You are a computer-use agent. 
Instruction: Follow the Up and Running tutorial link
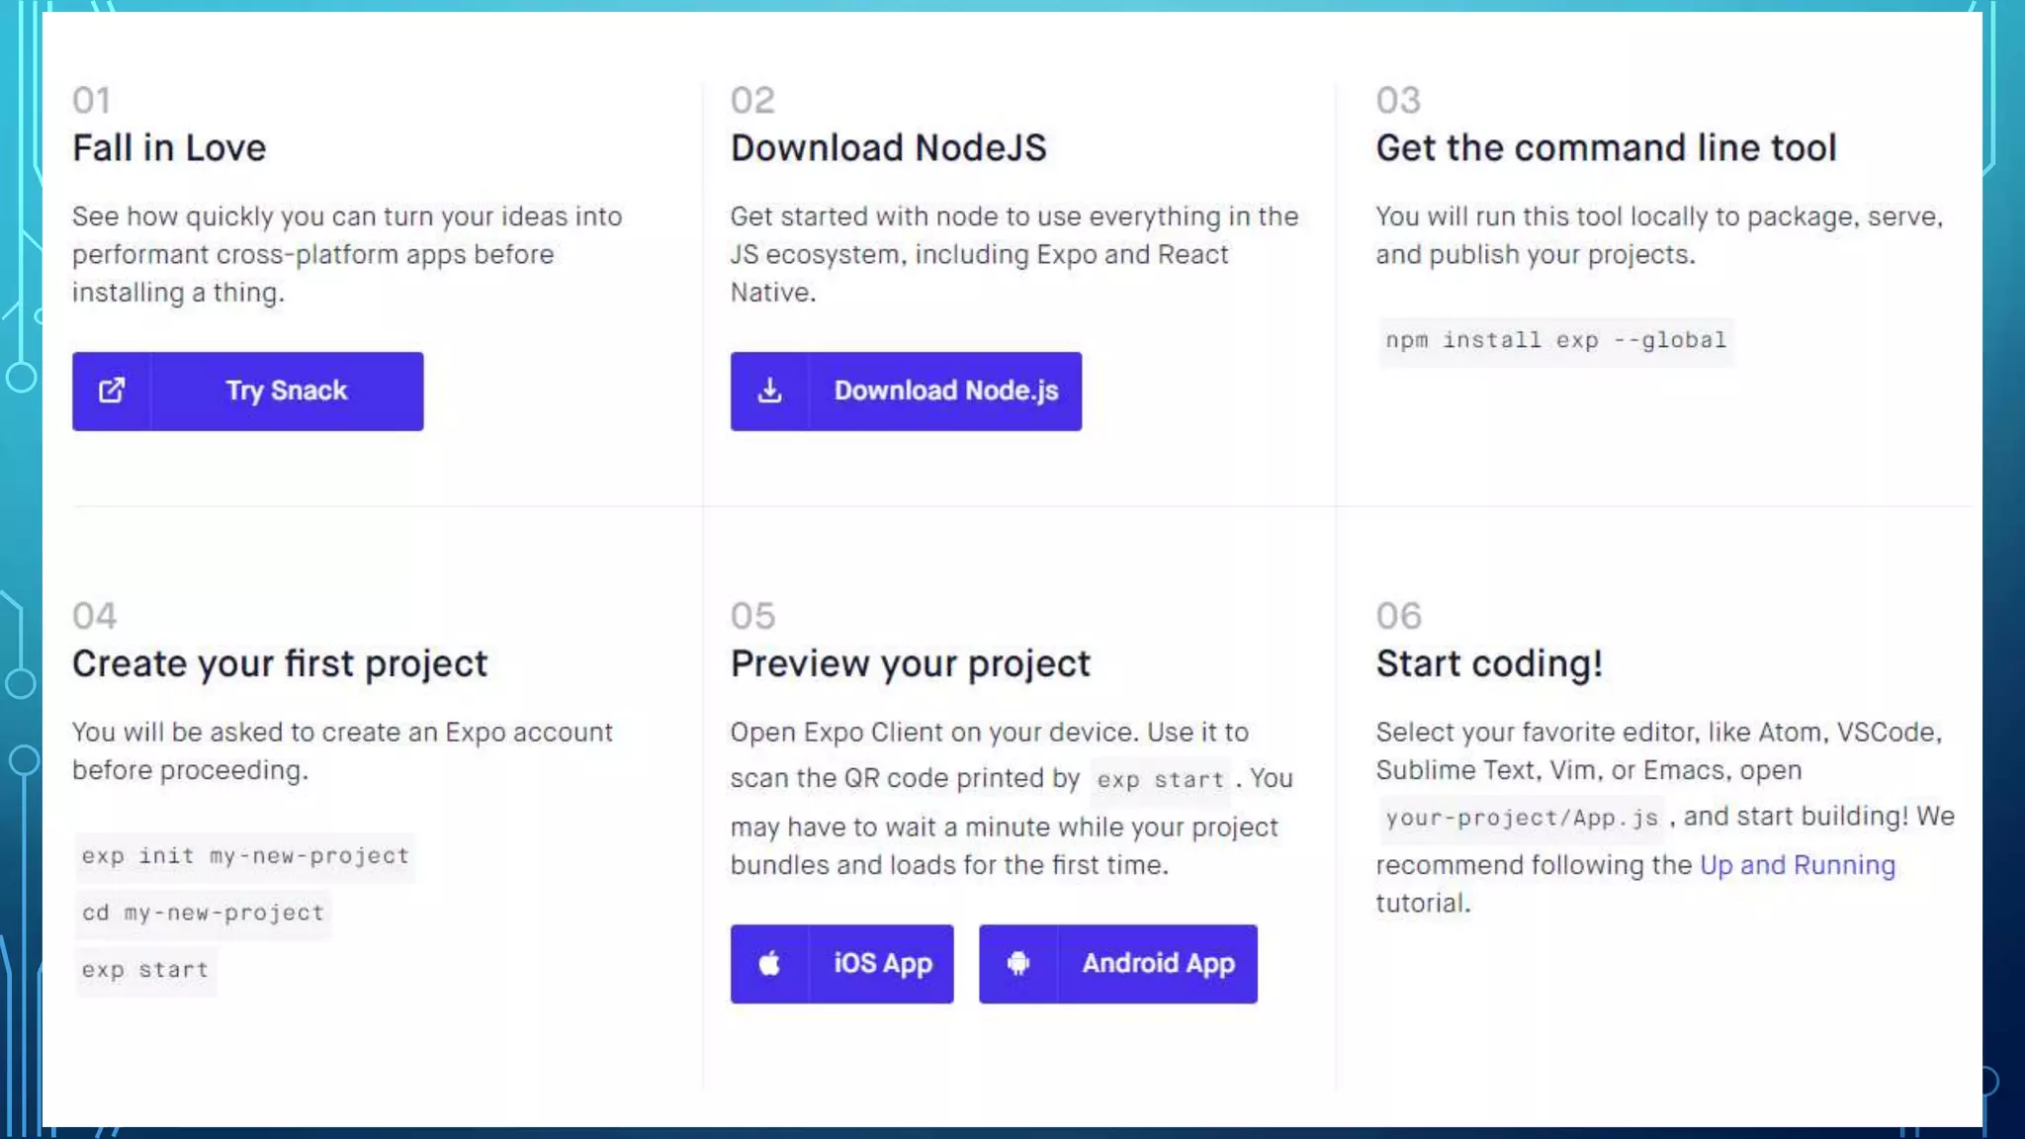tap(1797, 865)
